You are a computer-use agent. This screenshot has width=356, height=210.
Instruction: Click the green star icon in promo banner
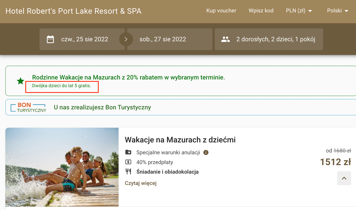point(20,81)
